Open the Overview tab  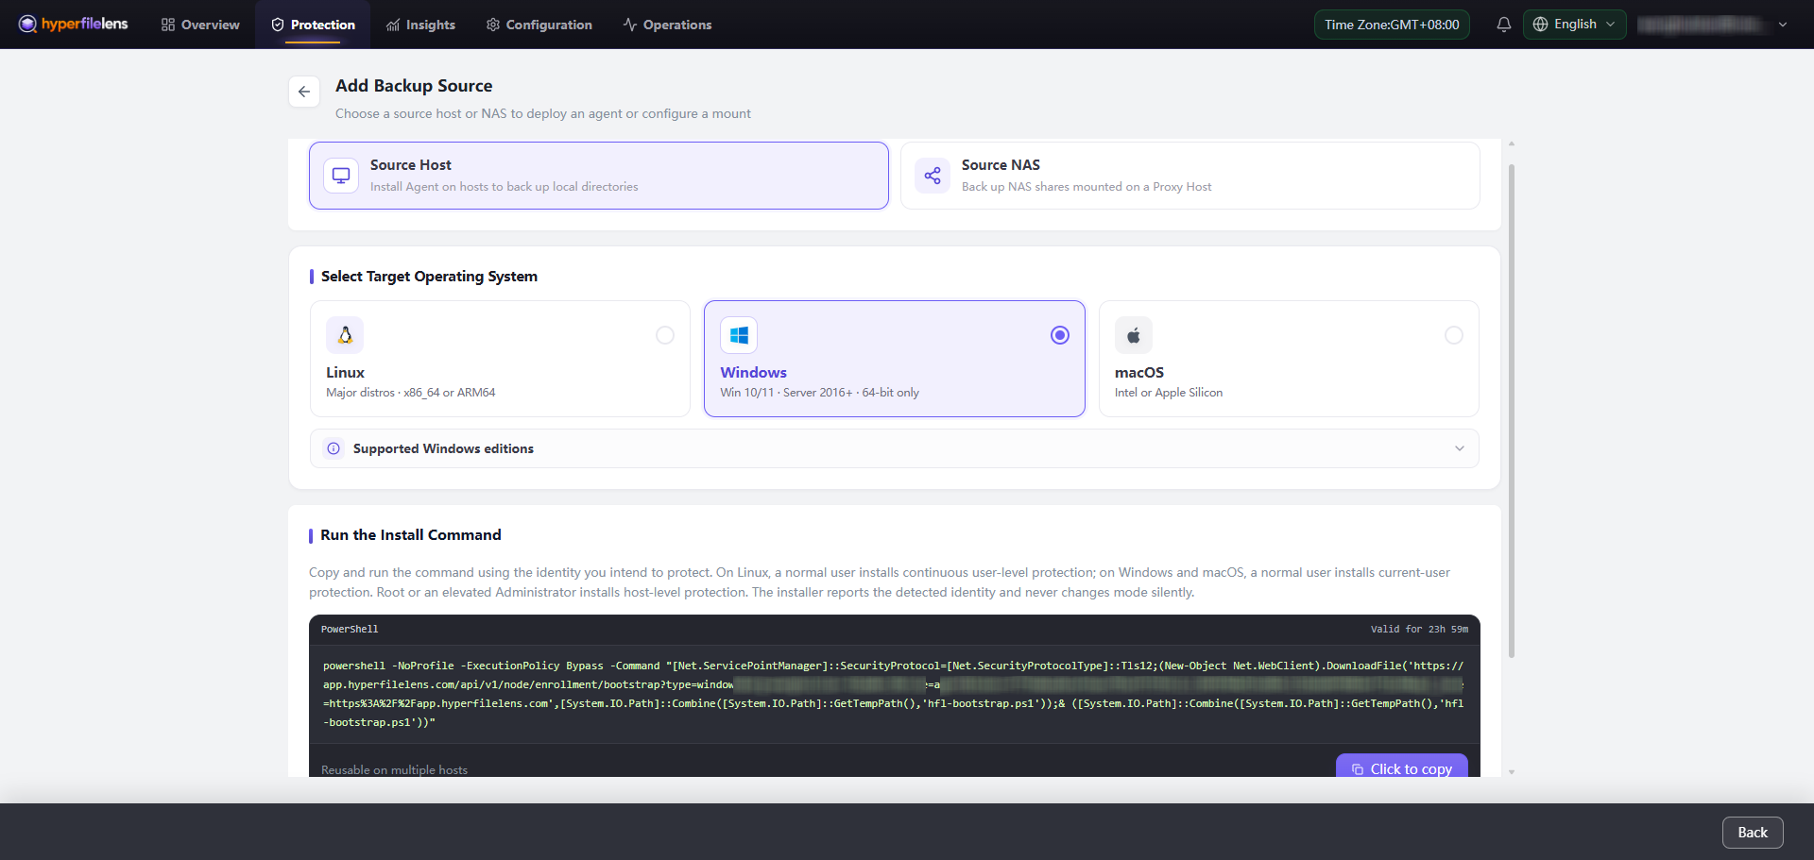pos(200,25)
